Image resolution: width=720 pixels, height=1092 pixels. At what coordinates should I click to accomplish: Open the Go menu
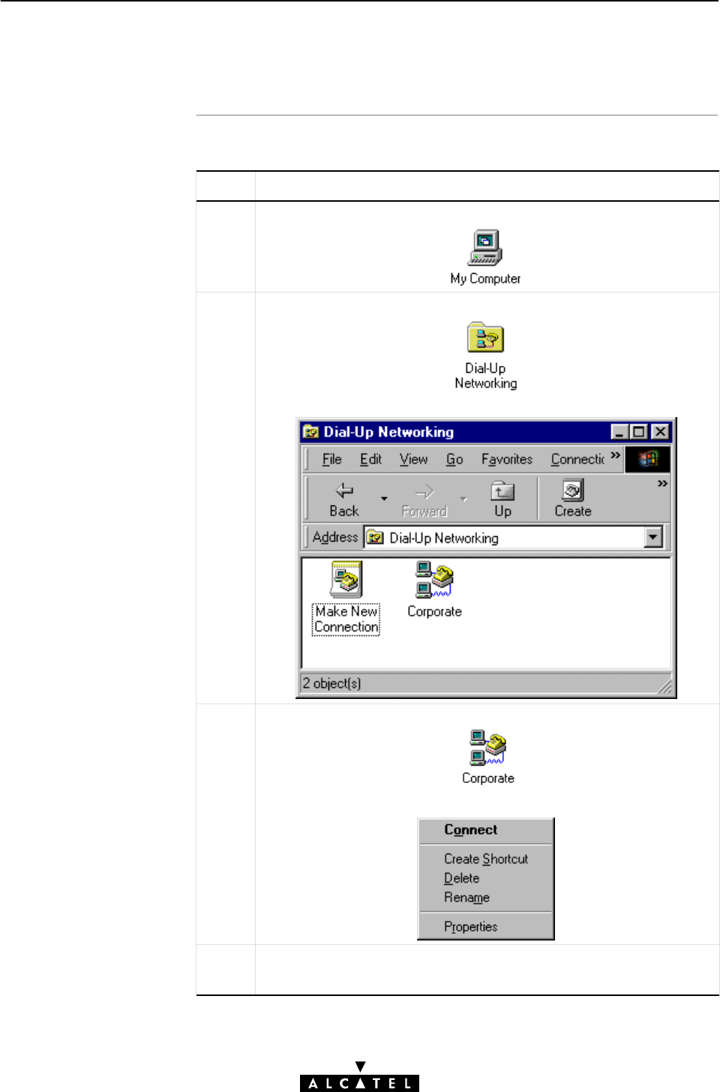(x=454, y=459)
